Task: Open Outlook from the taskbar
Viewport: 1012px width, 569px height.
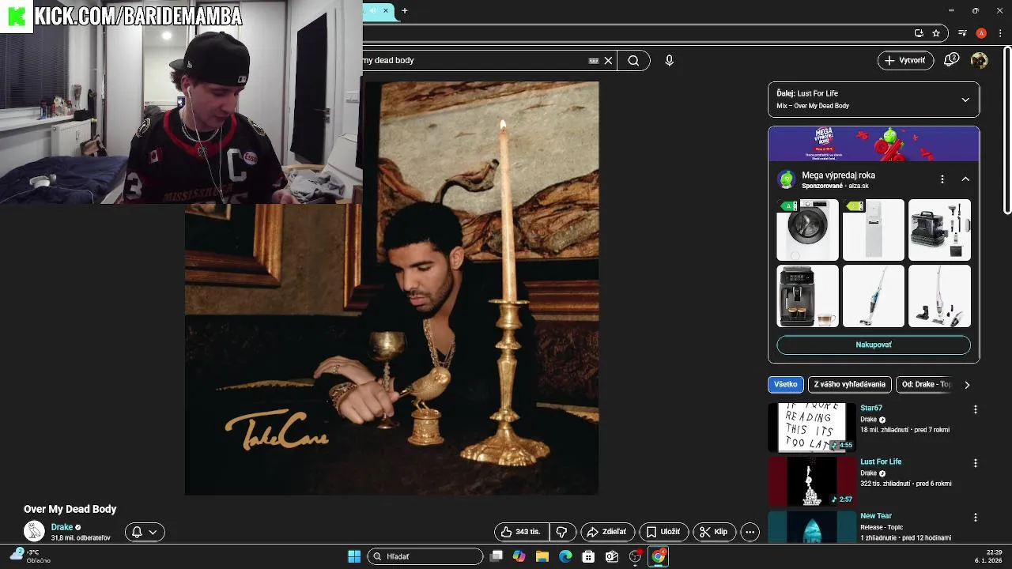Action: [x=611, y=556]
